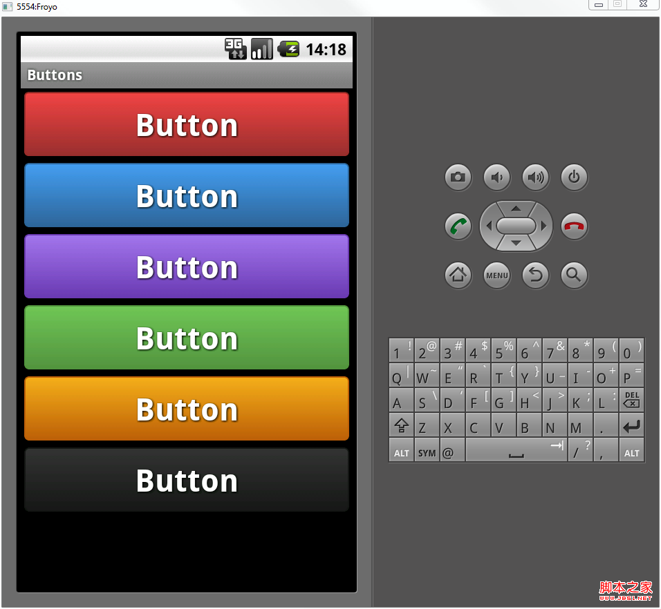Click the Z key
The height and width of the screenshot is (609, 661).
(x=427, y=425)
